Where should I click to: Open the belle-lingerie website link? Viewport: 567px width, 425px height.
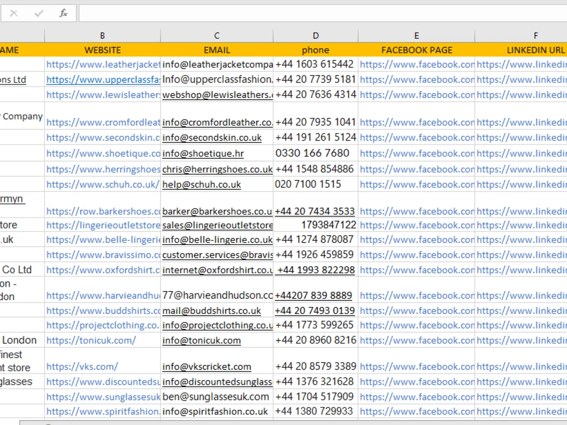[x=103, y=240]
